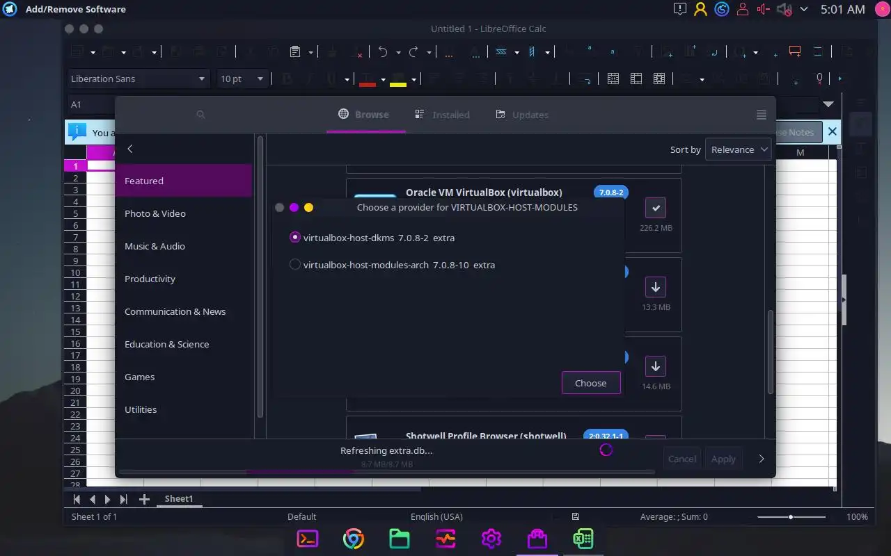Click the Choose button in provider dialog
This screenshot has height=556, width=891.
[591, 383]
